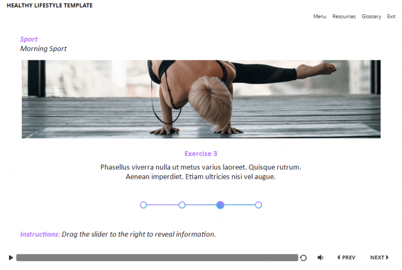Click the Healthy Lifestyle Template title
Viewport: 402px width, 270px height.
50,5
